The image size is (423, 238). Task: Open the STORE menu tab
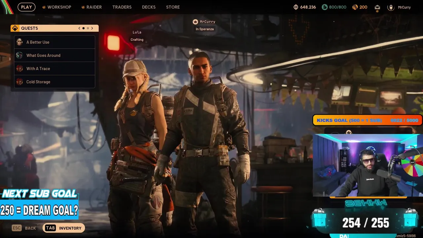click(173, 7)
